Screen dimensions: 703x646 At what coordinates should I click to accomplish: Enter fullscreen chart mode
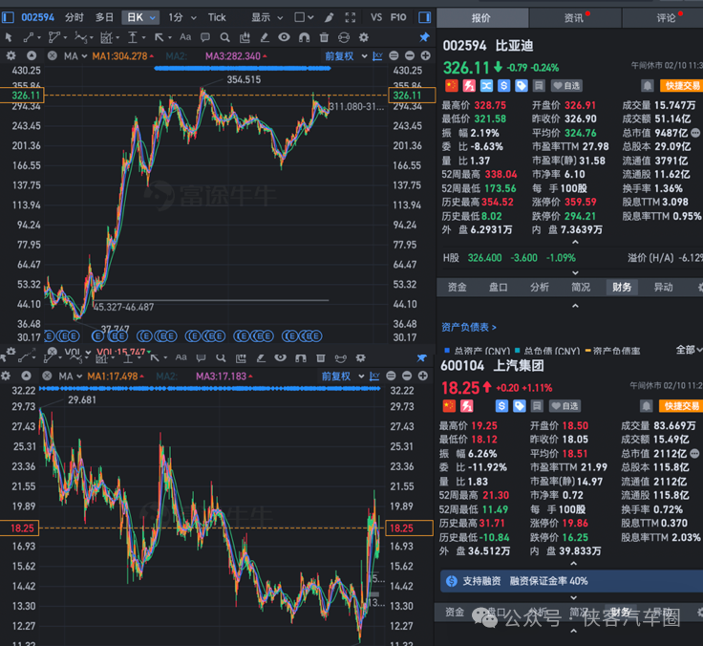click(x=351, y=17)
